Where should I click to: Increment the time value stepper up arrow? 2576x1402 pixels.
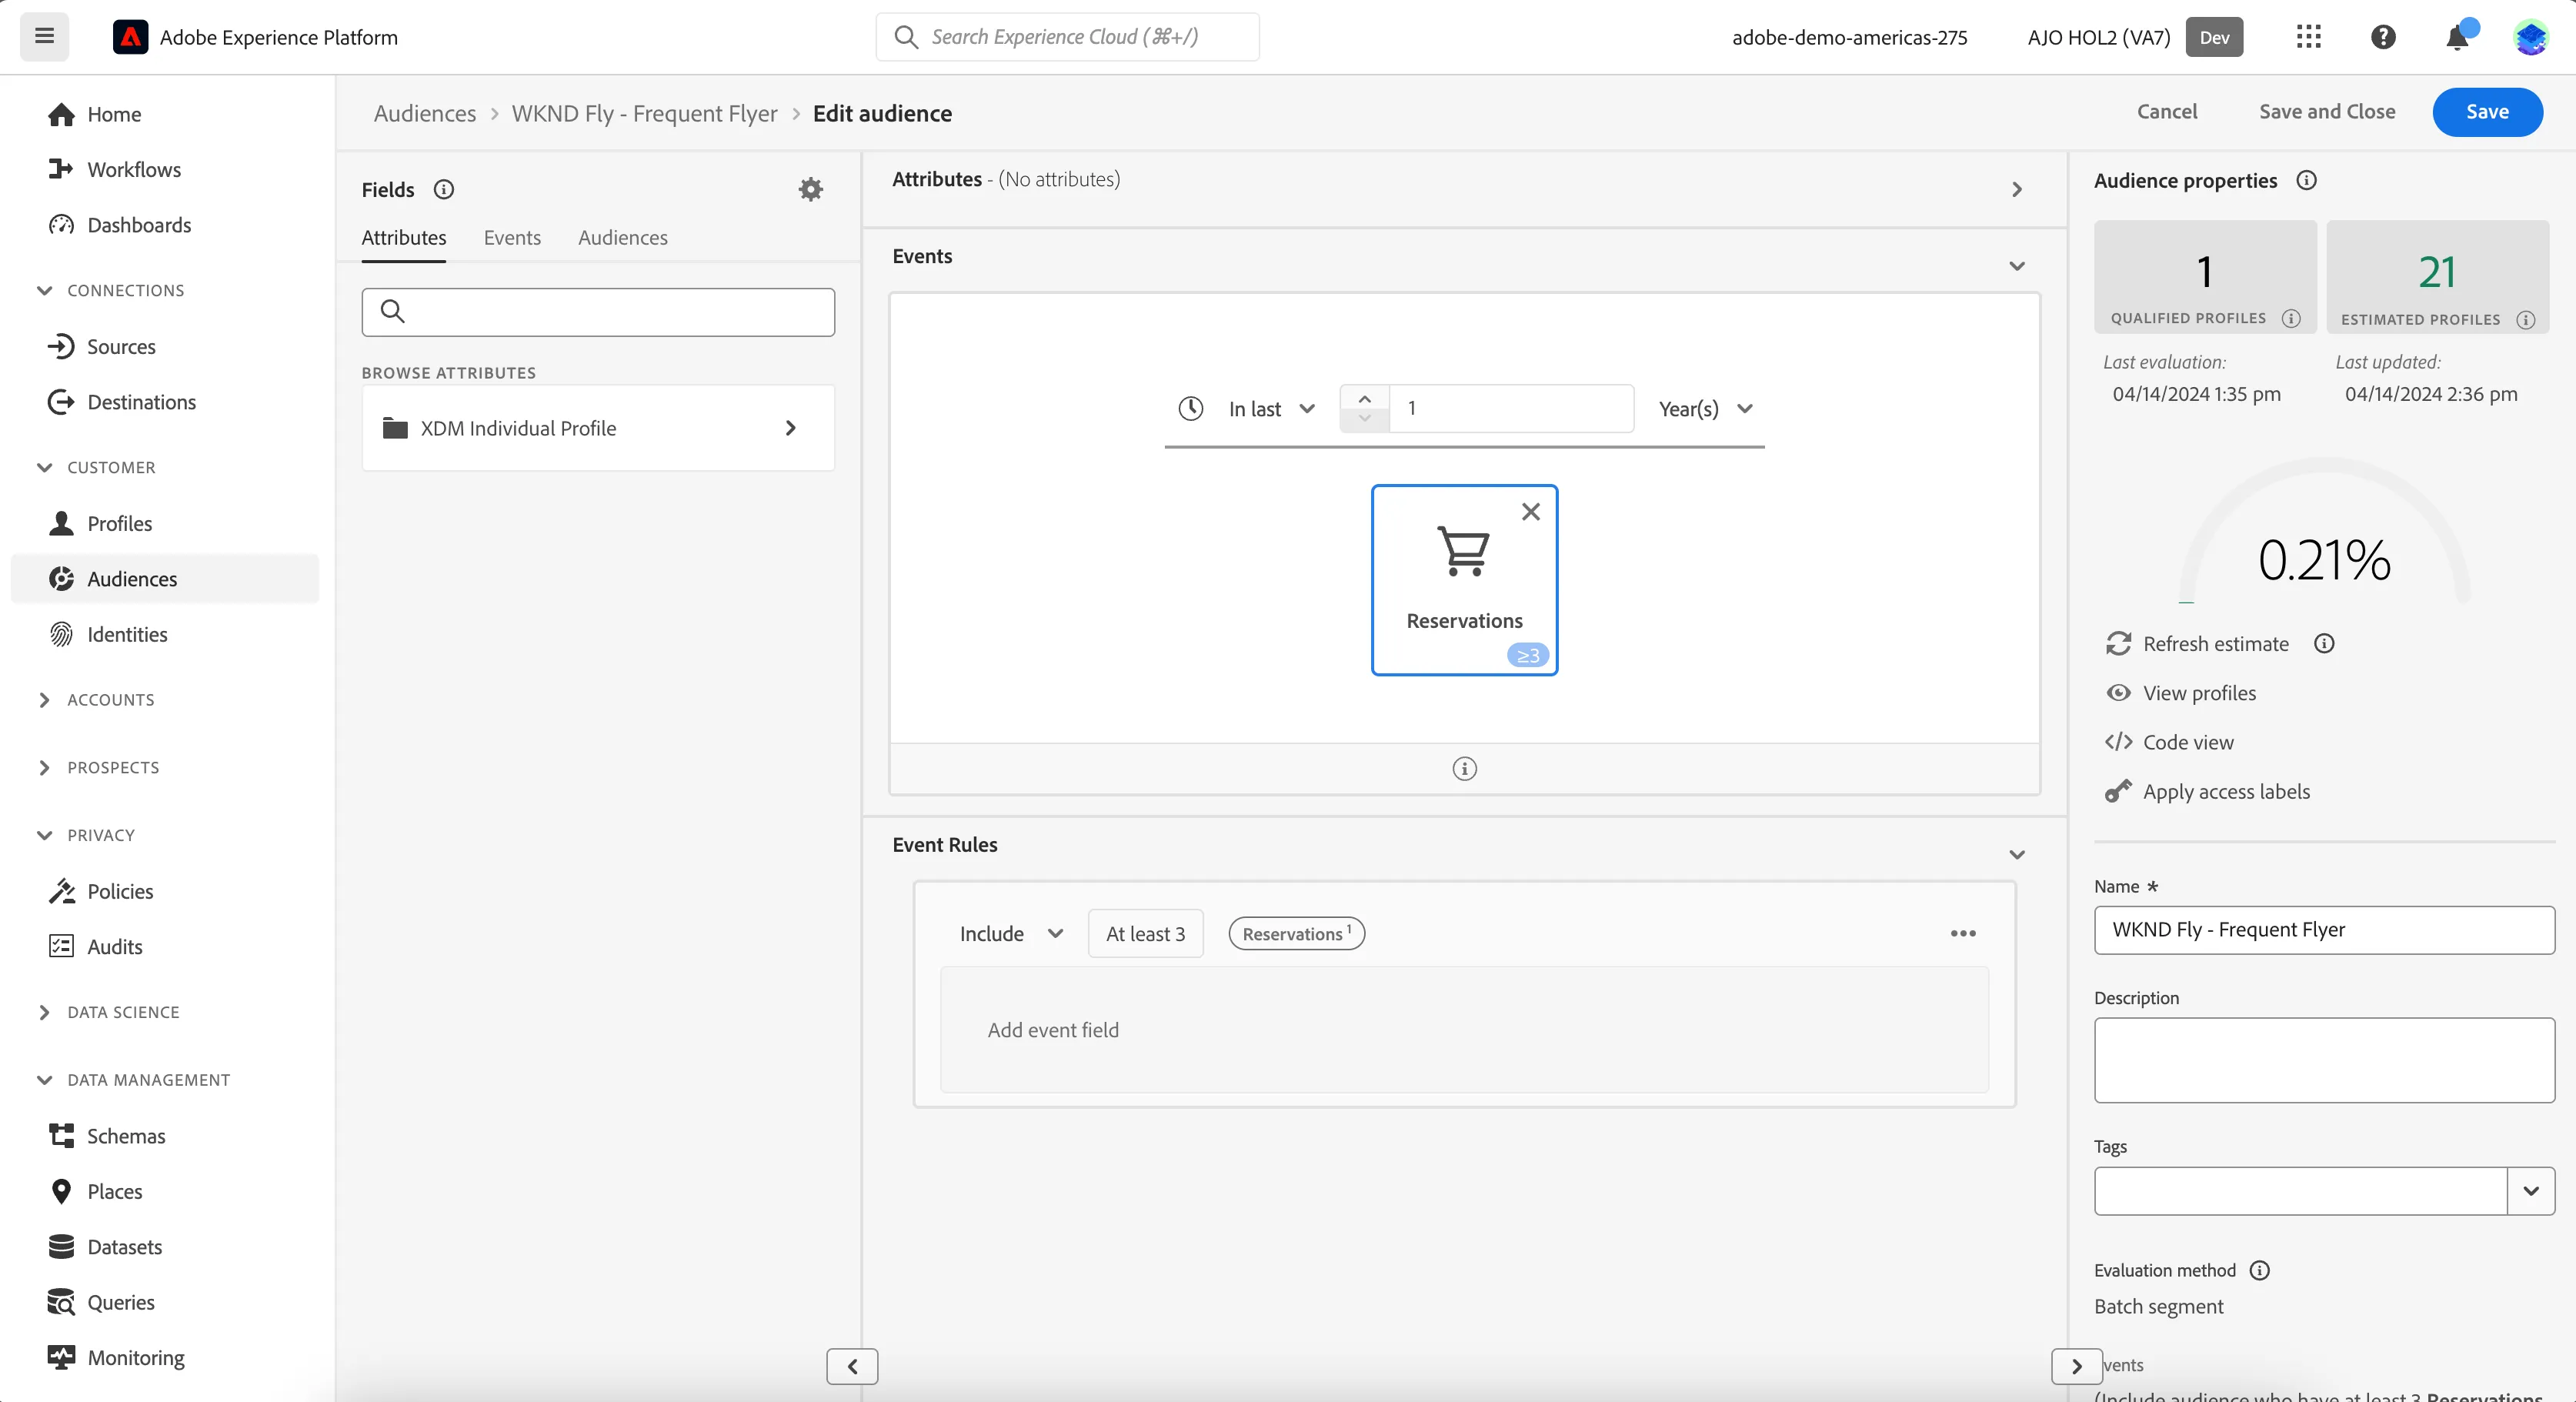coord(1364,398)
